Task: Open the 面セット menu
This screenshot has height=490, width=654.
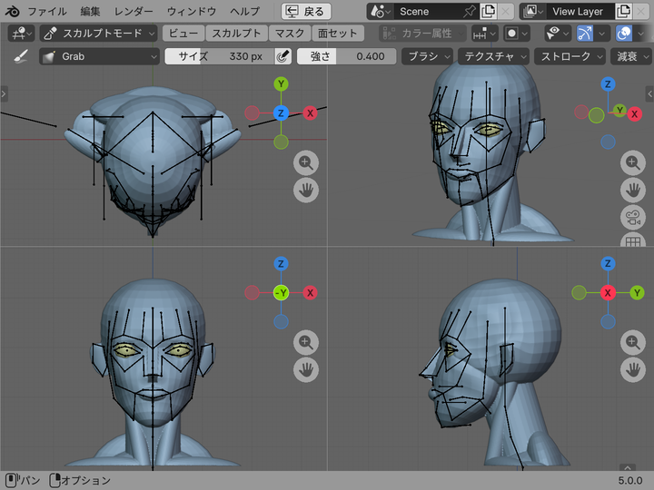Action: (x=338, y=34)
